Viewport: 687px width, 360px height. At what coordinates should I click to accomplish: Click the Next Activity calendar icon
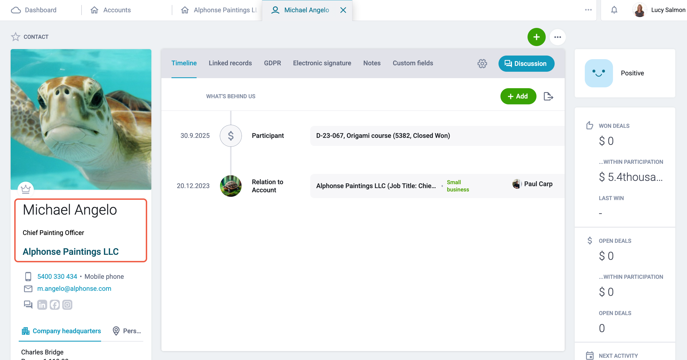590,356
